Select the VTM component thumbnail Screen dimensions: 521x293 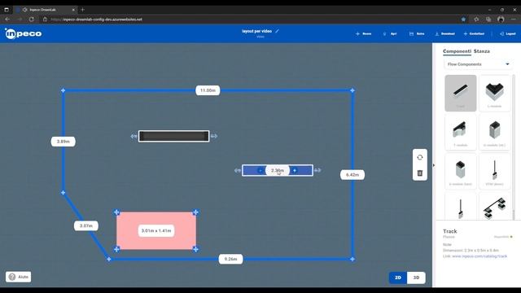494,171
